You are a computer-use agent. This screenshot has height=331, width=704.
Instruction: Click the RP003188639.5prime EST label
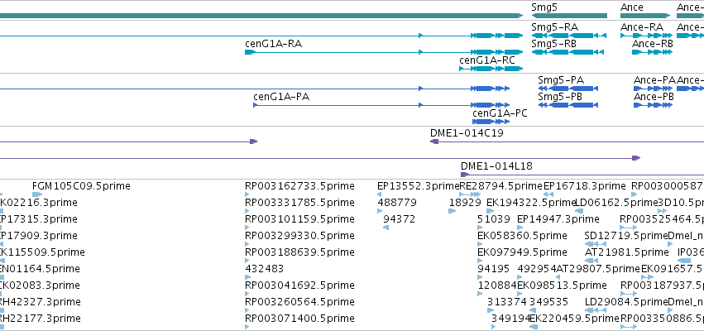(300, 252)
